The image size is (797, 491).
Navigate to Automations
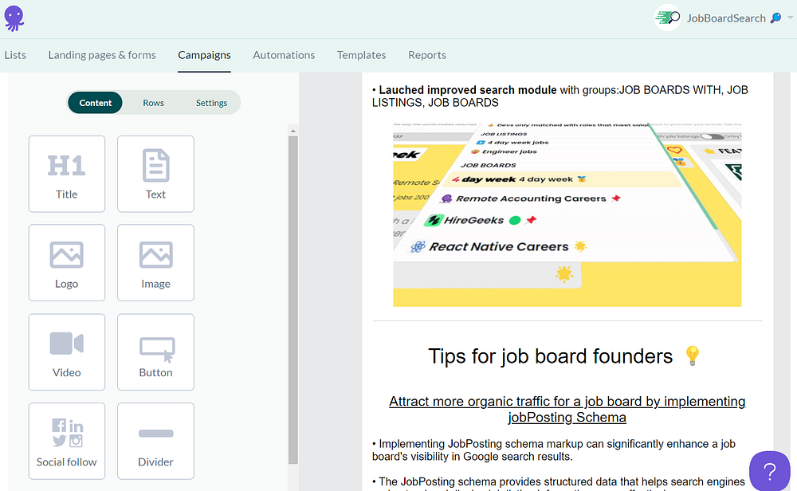click(x=284, y=55)
